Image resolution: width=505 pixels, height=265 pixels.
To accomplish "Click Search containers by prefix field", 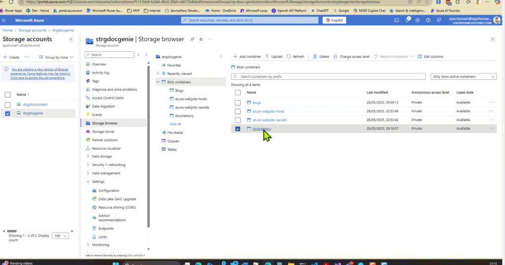I will click(x=328, y=76).
